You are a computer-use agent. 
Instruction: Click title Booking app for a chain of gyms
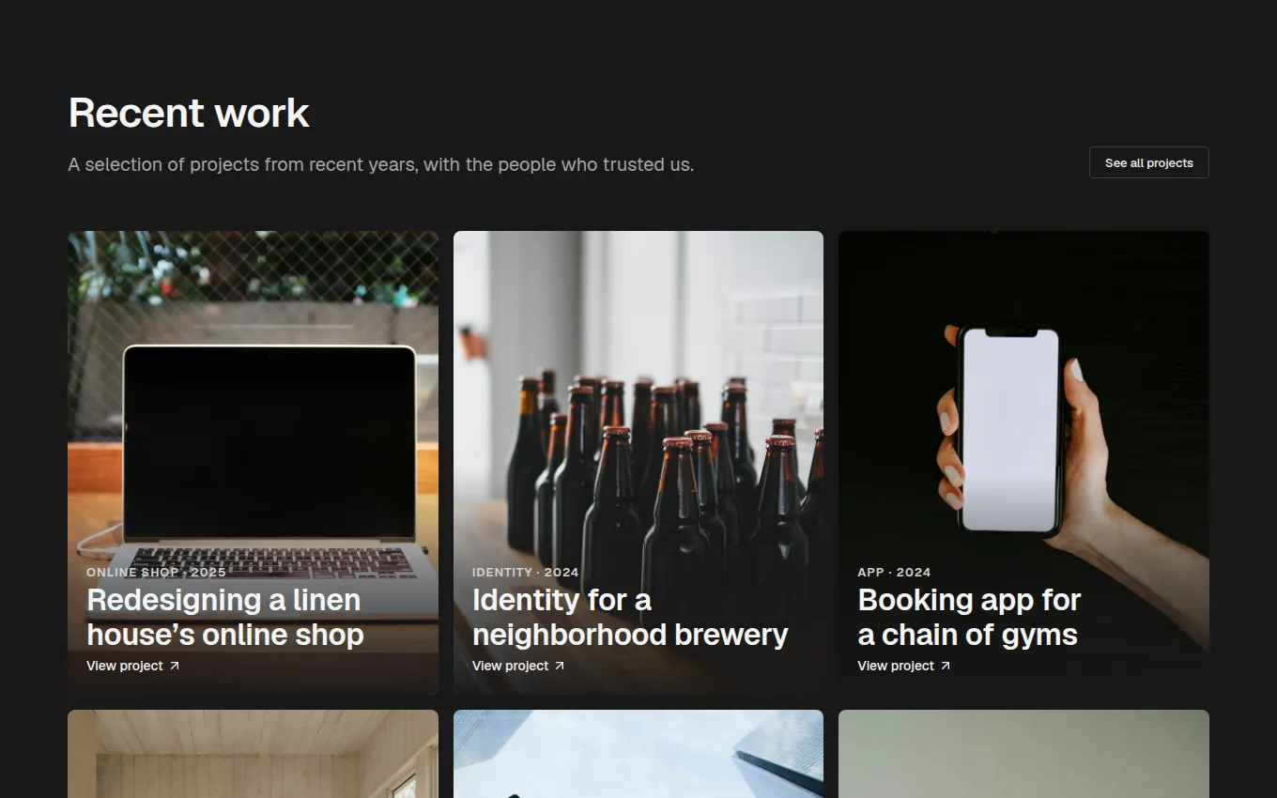[x=969, y=617]
